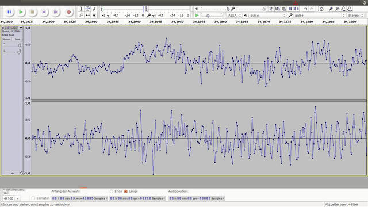Click the track gain slider knob
Viewport: 368px width, 207px height.
20,45
